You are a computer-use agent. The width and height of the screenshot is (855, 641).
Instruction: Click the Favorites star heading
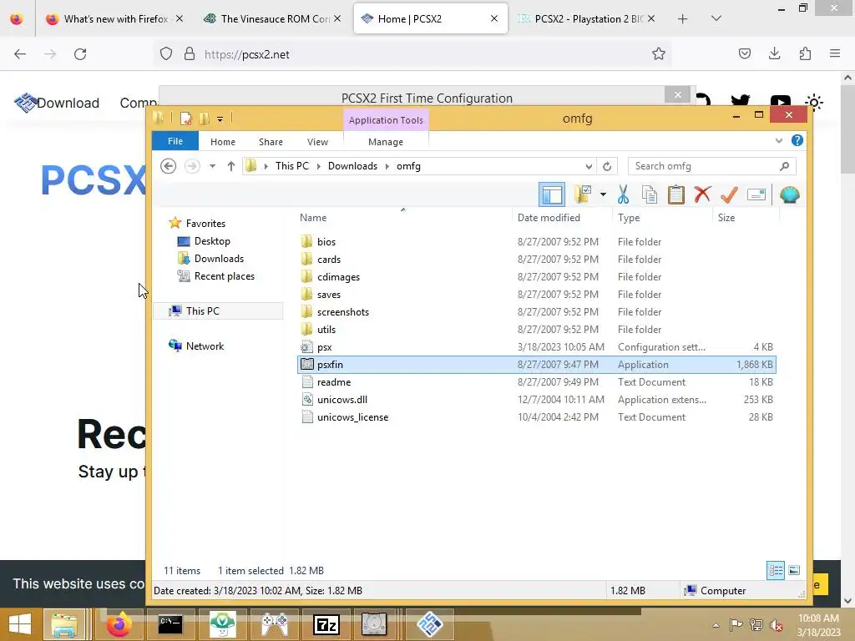tap(205, 224)
